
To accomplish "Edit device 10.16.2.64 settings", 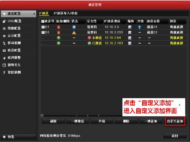I will click(130, 38).
